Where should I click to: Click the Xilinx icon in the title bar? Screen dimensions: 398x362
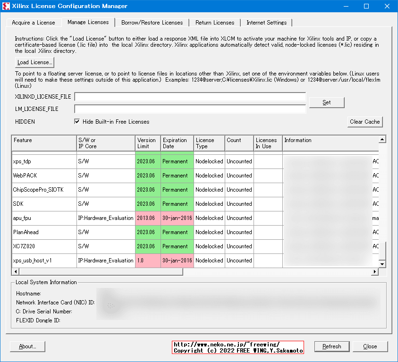coord(5,6)
